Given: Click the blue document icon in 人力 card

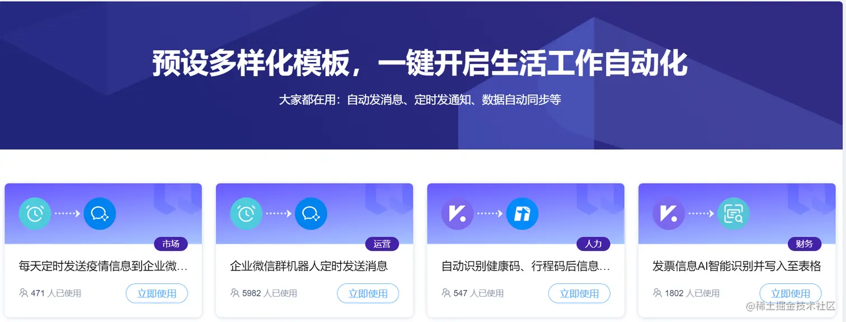Looking at the screenshot, I should click(x=522, y=213).
